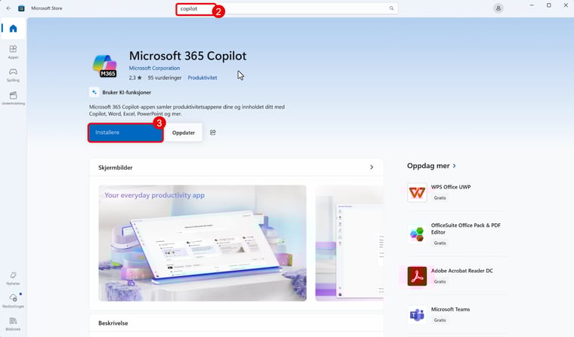
Task: Click the Microsoft 365 Copilot title
Action: tap(188, 56)
